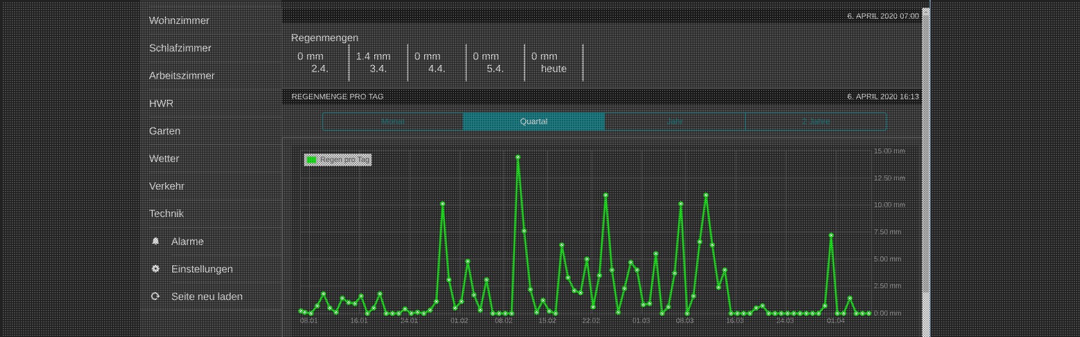Go to the Verkehr section
The height and width of the screenshot is (337, 1080).
point(166,186)
